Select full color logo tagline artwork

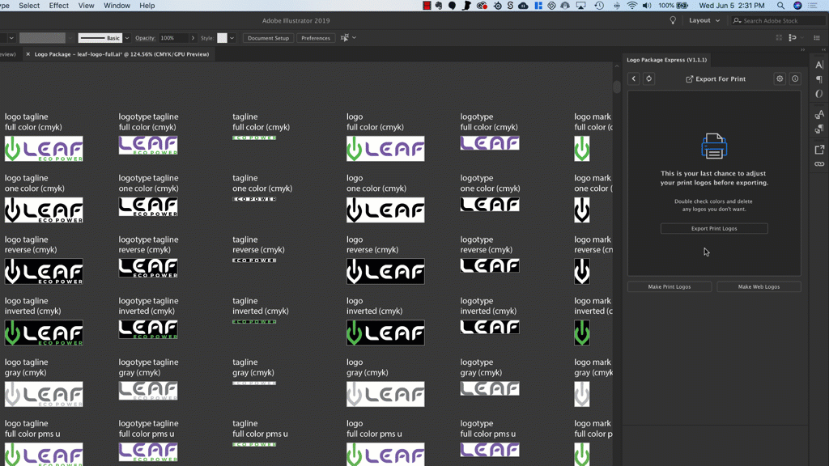[x=44, y=149]
